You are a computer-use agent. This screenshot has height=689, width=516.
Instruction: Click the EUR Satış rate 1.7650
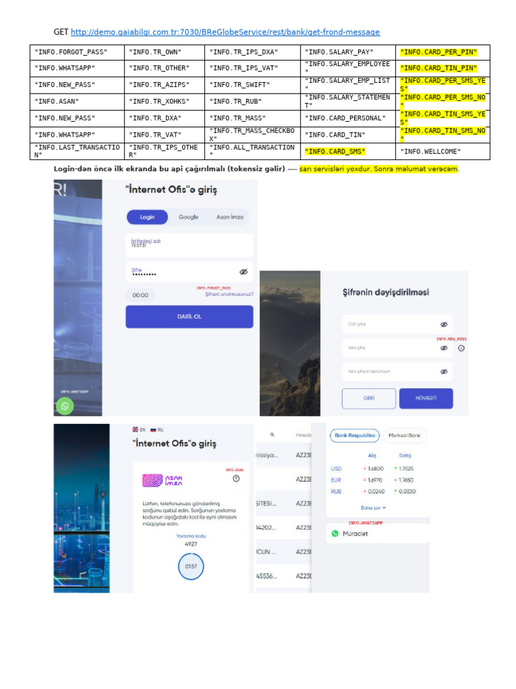[406, 480]
